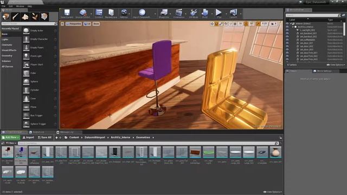
Task: Select the vase mesh thumbnail
Action: tap(275, 152)
